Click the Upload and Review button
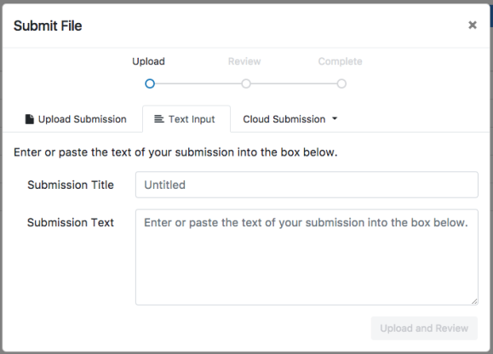 click(424, 328)
